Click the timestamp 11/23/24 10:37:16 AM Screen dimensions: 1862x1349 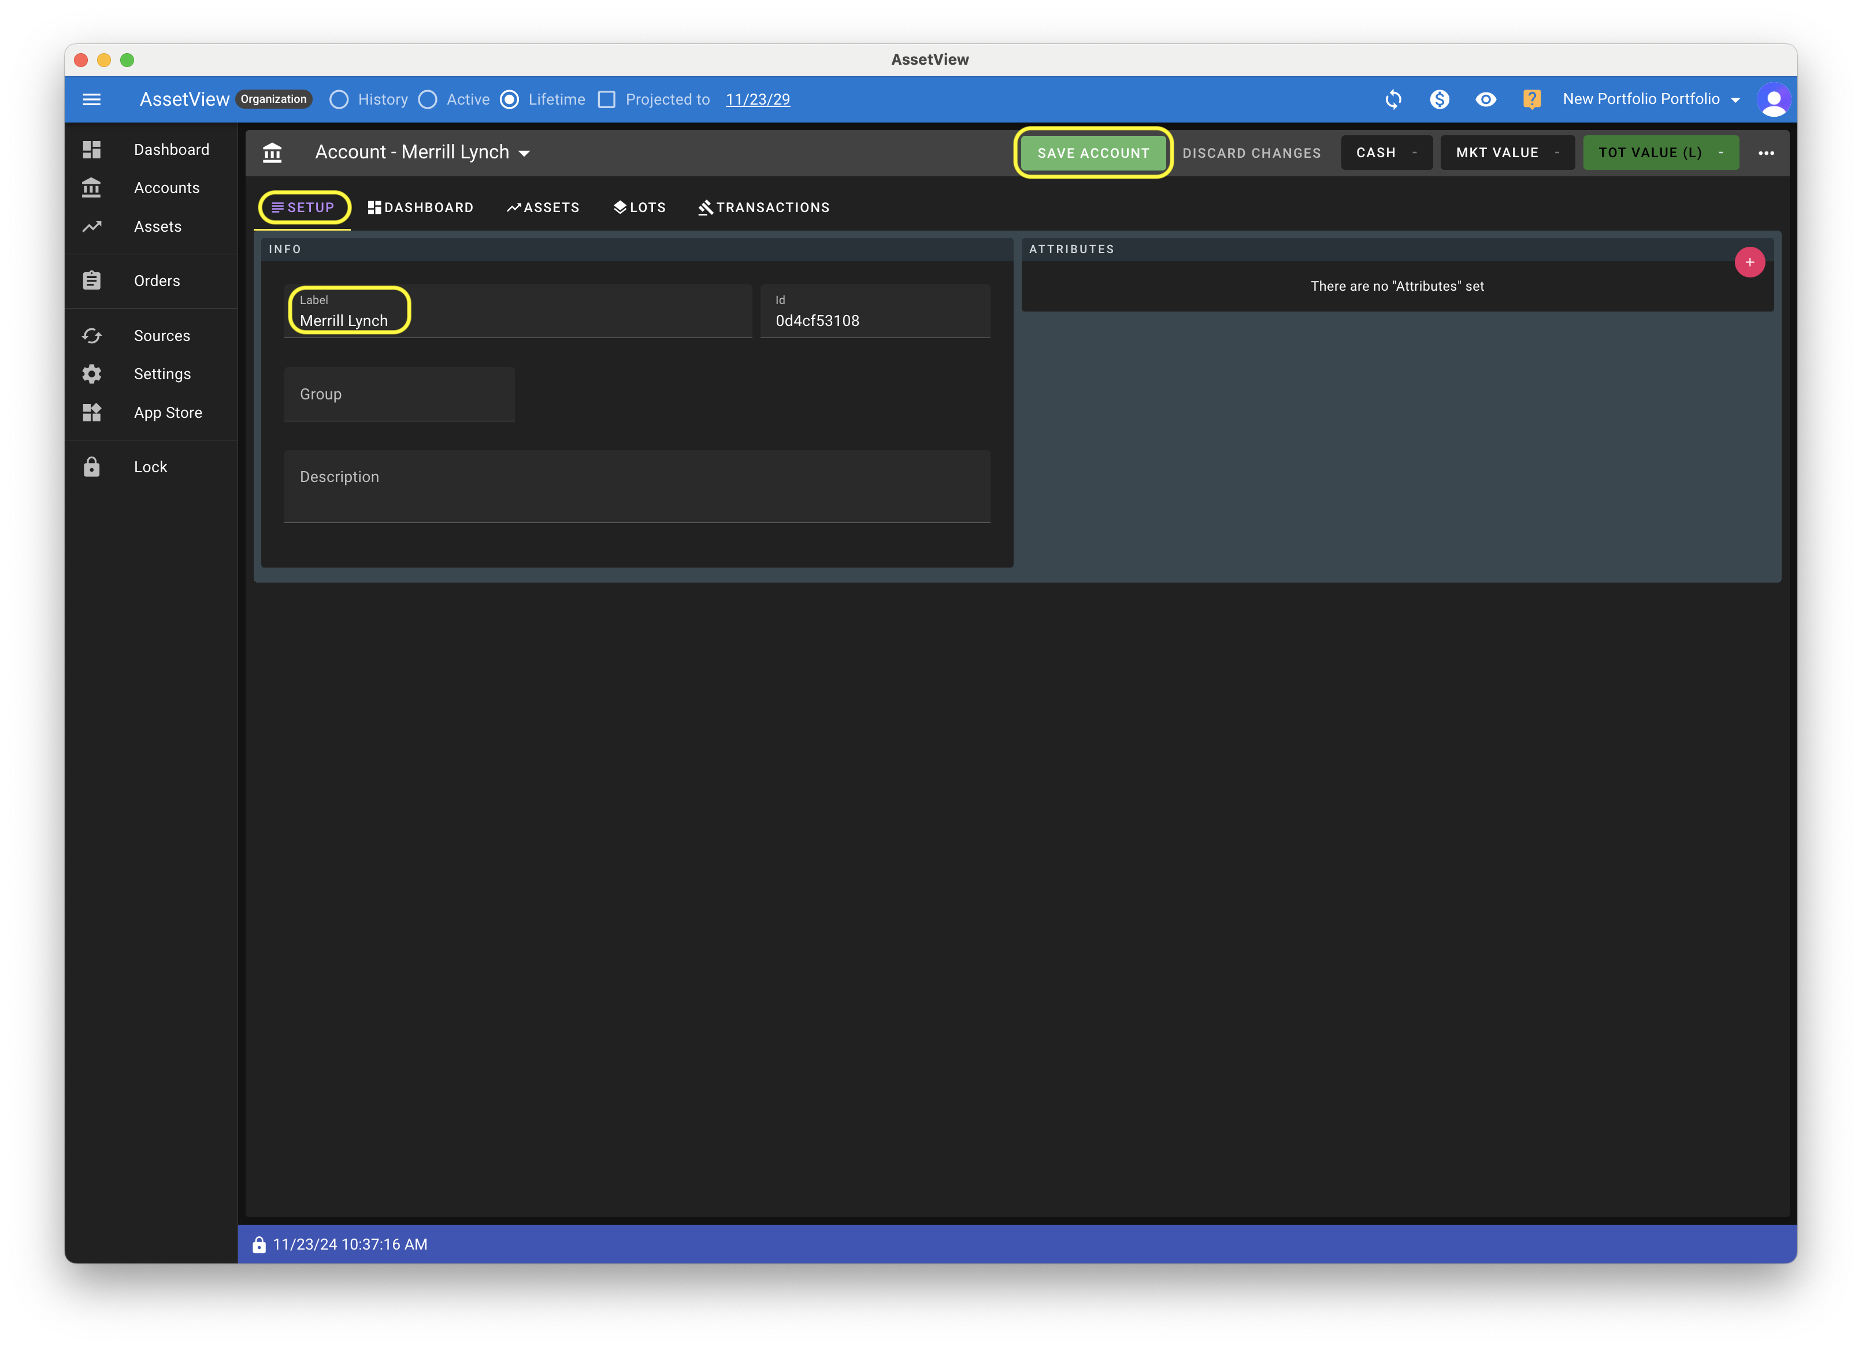click(350, 1244)
